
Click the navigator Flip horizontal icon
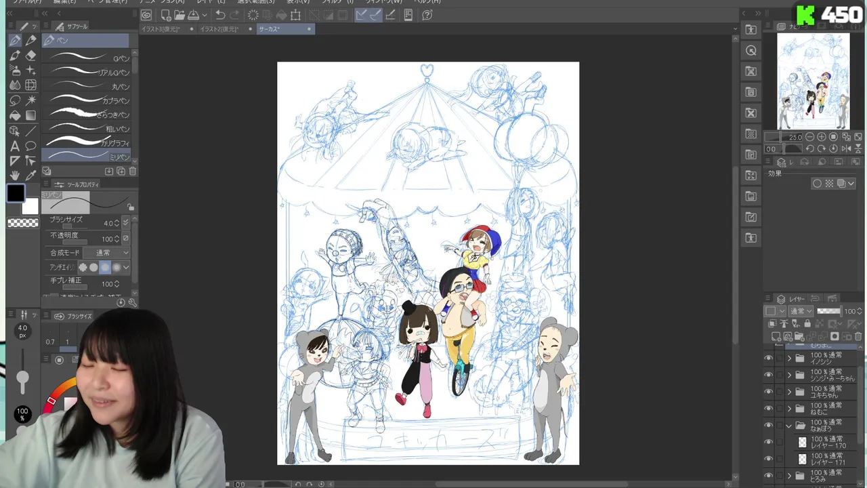(x=845, y=148)
